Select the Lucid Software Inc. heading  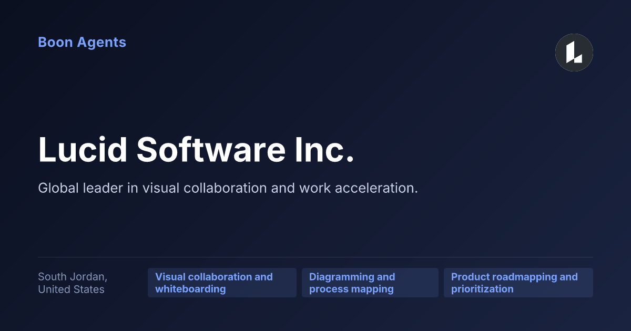196,149
